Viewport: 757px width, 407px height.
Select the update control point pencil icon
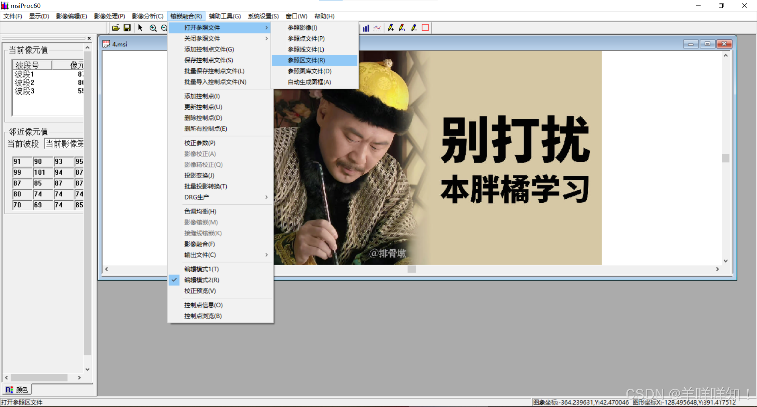tap(402, 28)
